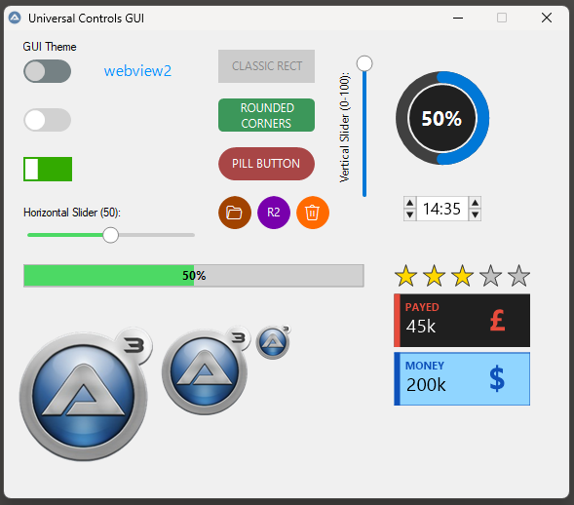
Task: Click the blue vertical slider track
Action: [x=364, y=134]
